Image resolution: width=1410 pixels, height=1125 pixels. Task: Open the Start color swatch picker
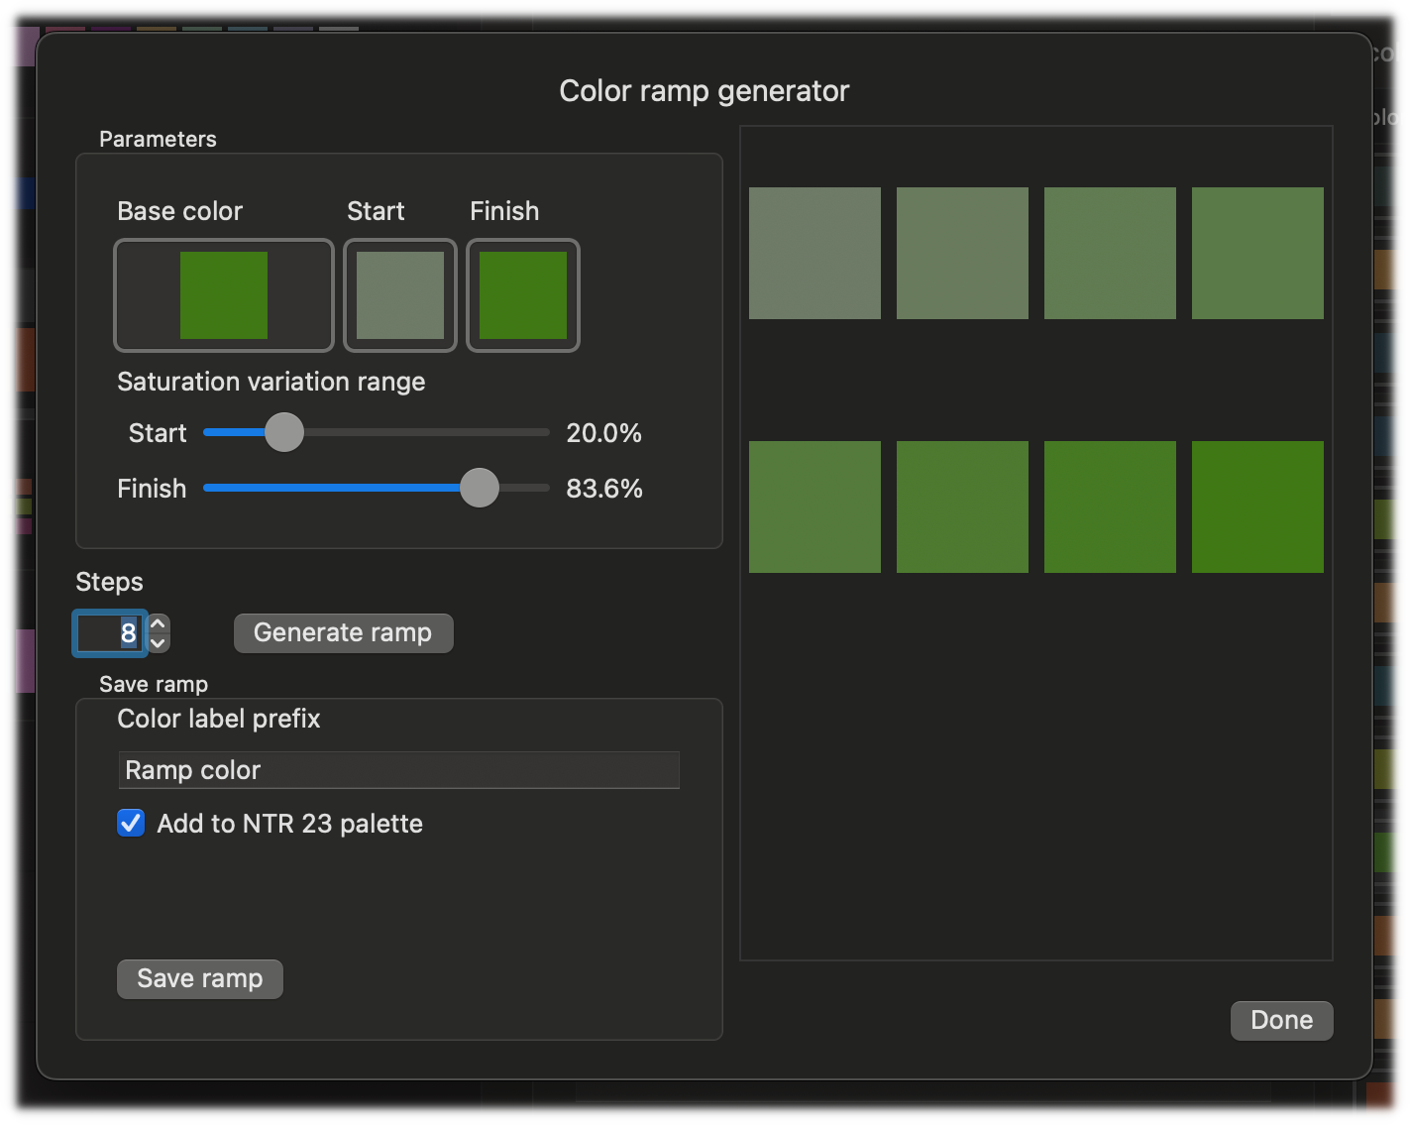[x=399, y=295]
